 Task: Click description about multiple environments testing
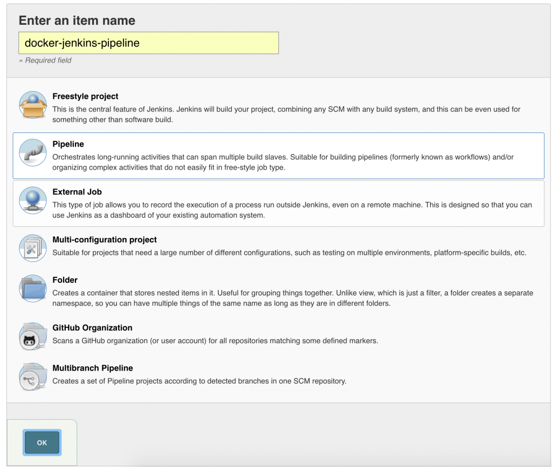289,253
